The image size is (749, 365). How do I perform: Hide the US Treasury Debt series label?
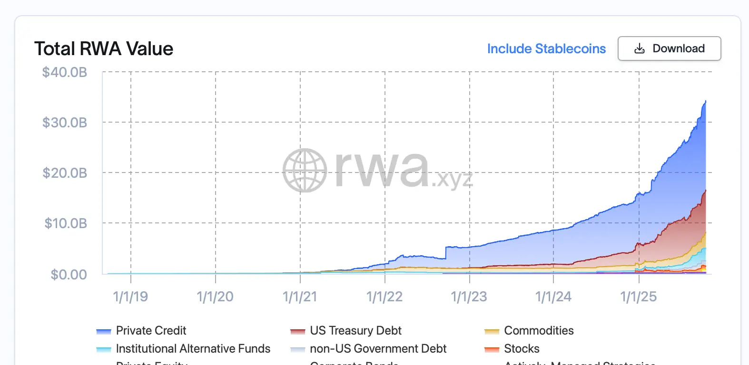355,330
